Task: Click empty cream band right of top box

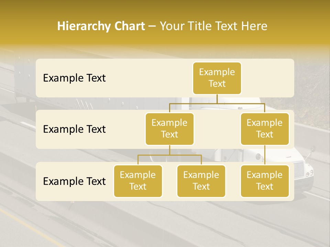Action: (268, 78)
